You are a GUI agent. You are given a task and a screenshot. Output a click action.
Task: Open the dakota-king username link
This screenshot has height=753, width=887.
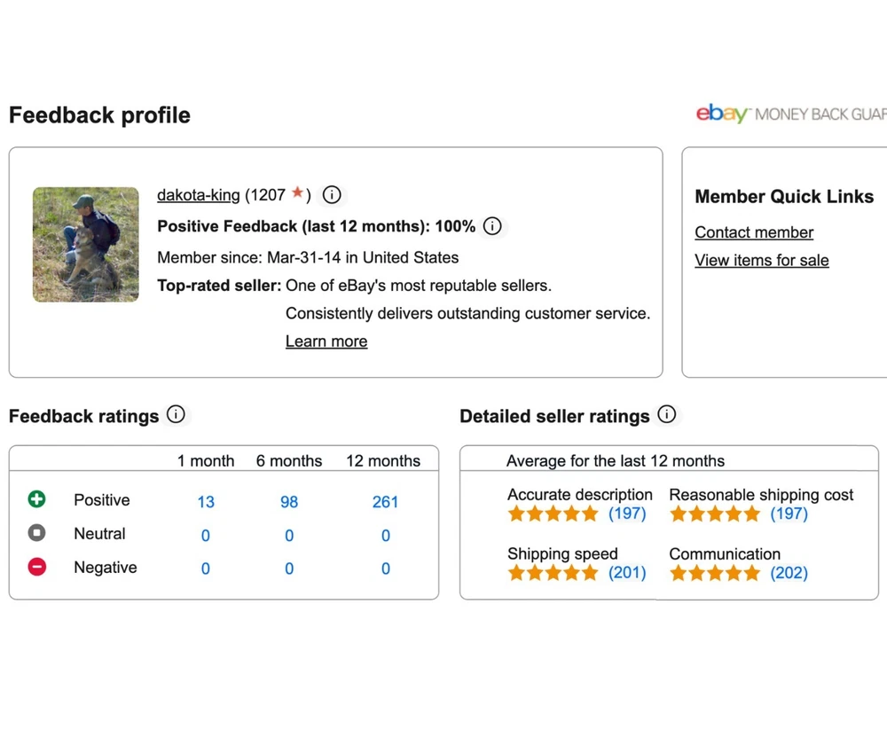(x=198, y=195)
